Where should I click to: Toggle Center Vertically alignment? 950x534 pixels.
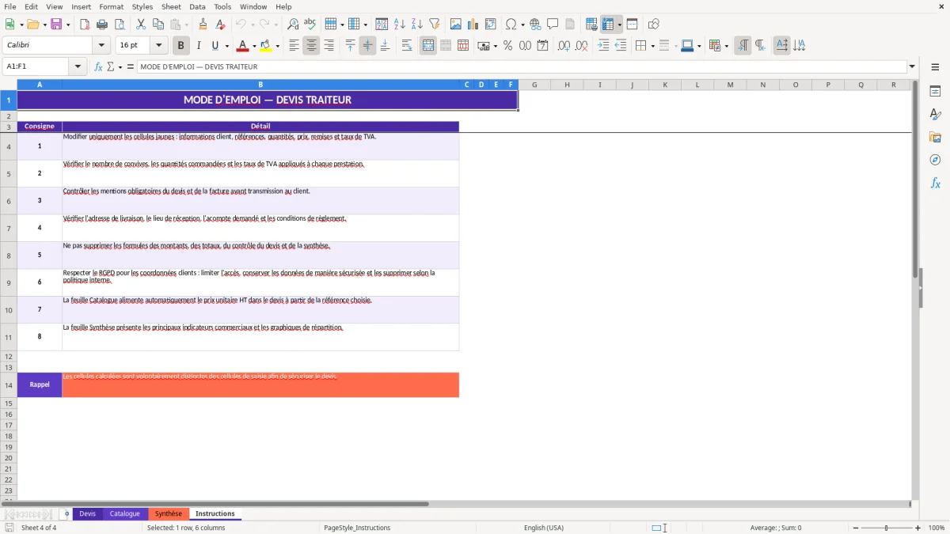367,46
